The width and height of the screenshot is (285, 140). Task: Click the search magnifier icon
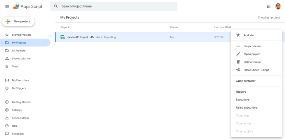click(x=56, y=6)
